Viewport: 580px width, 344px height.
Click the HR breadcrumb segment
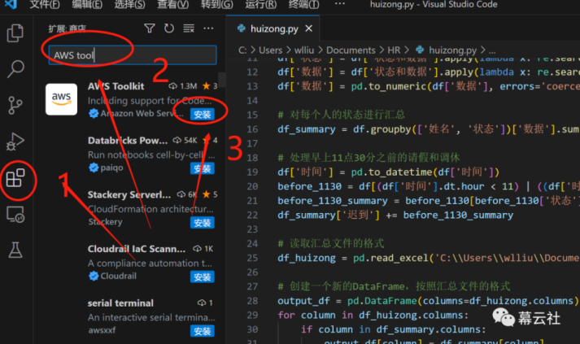coord(394,50)
